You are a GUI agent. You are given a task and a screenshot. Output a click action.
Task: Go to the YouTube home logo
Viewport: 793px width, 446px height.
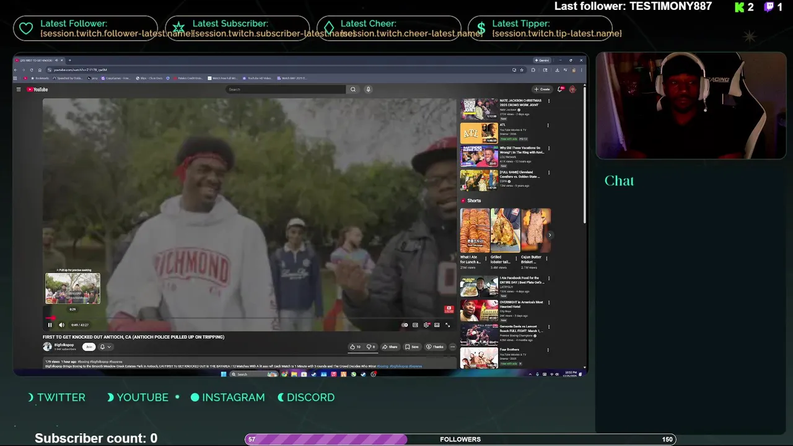[37, 89]
